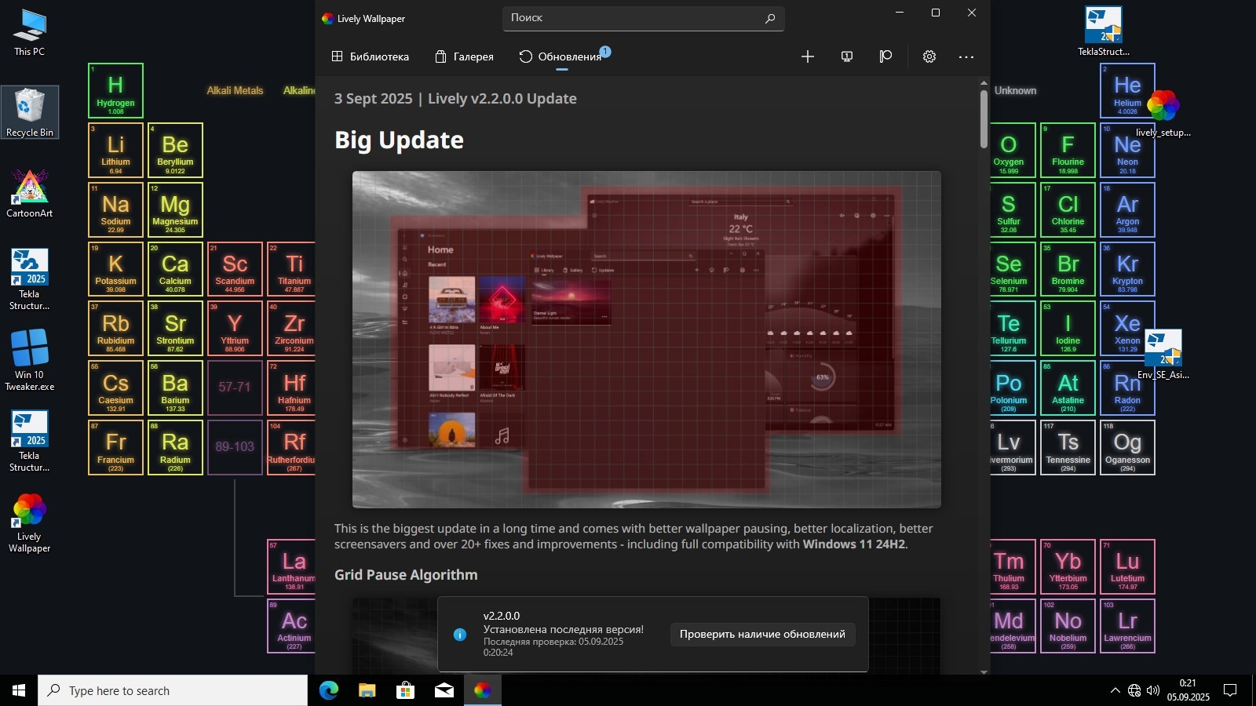Image resolution: width=1256 pixels, height=706 pixels.
Task: Select the Win 10 Tweaker.exe desktop icon
Action: [30, 359]
